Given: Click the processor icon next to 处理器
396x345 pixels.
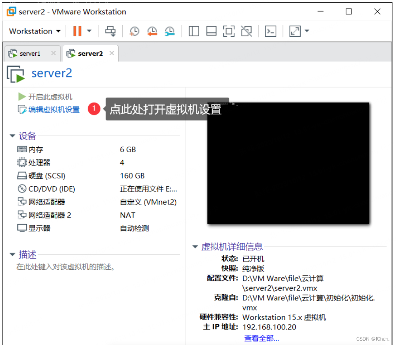Looking at the screenshot, I should (22, 162).
